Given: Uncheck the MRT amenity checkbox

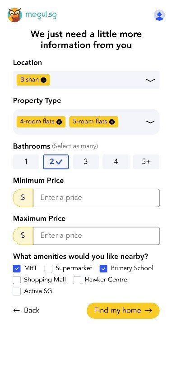Looking at the screenshot, I should pyautogui.click(x=17, y=268).
